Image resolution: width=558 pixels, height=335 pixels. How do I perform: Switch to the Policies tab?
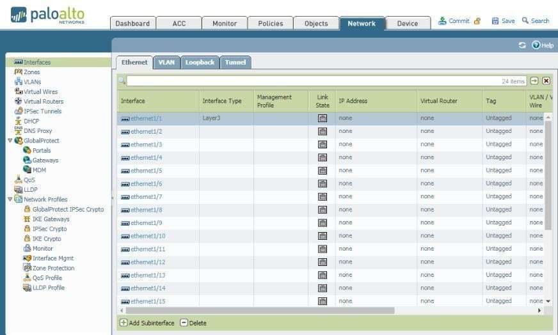click(x=270, y=24)
